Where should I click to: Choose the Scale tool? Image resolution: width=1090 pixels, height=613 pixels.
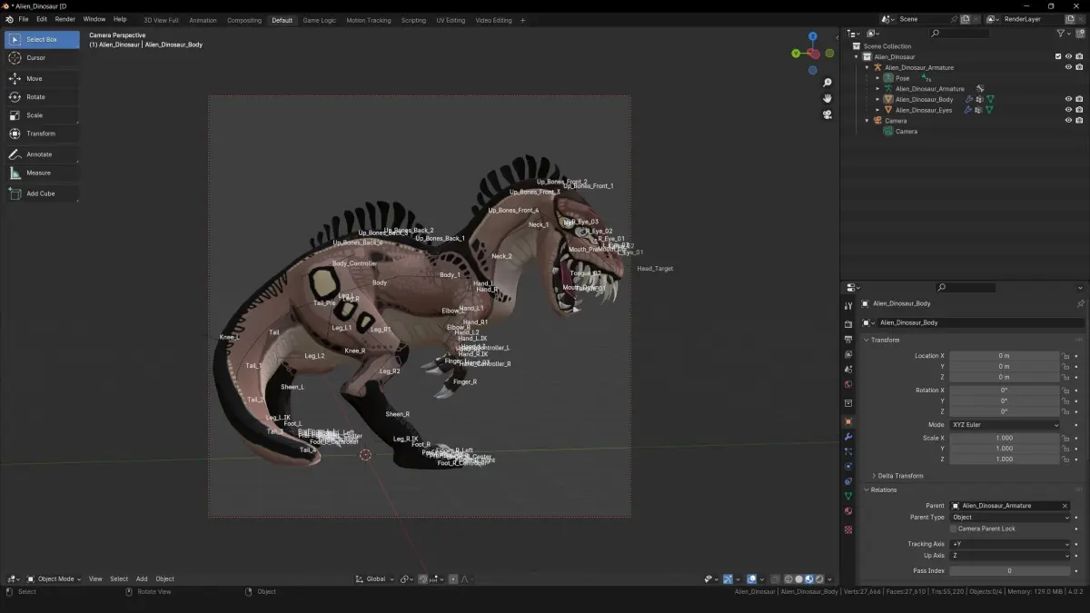42,115
